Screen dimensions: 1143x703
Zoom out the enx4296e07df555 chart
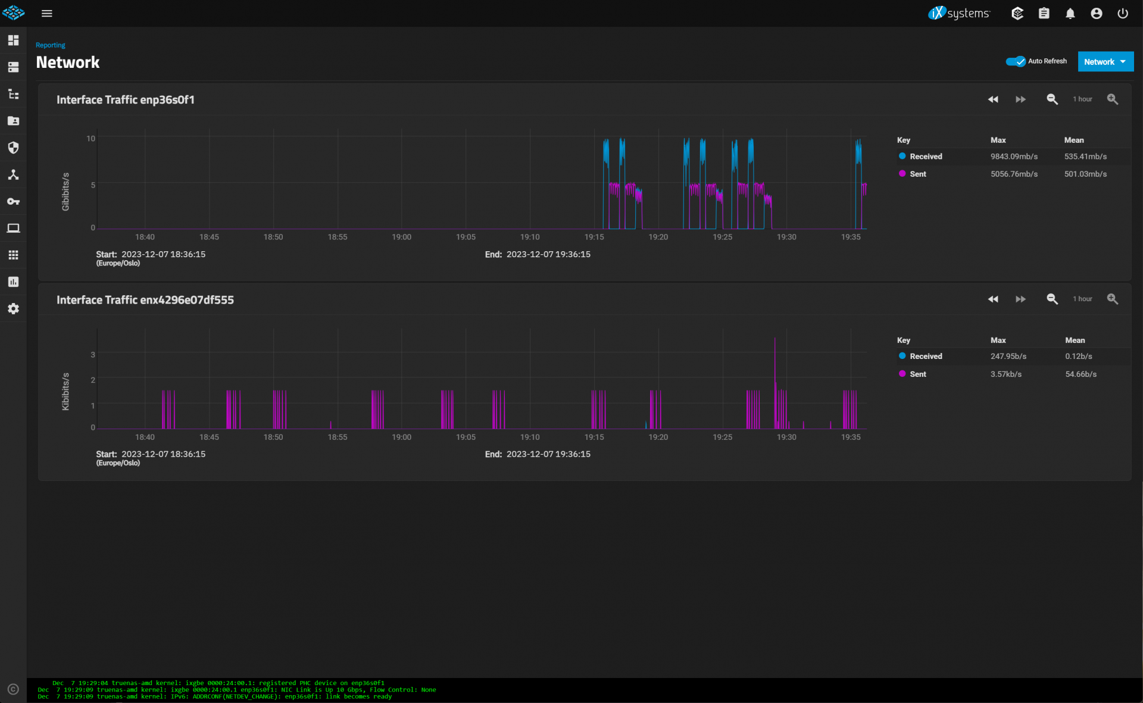pos(1052,299)
